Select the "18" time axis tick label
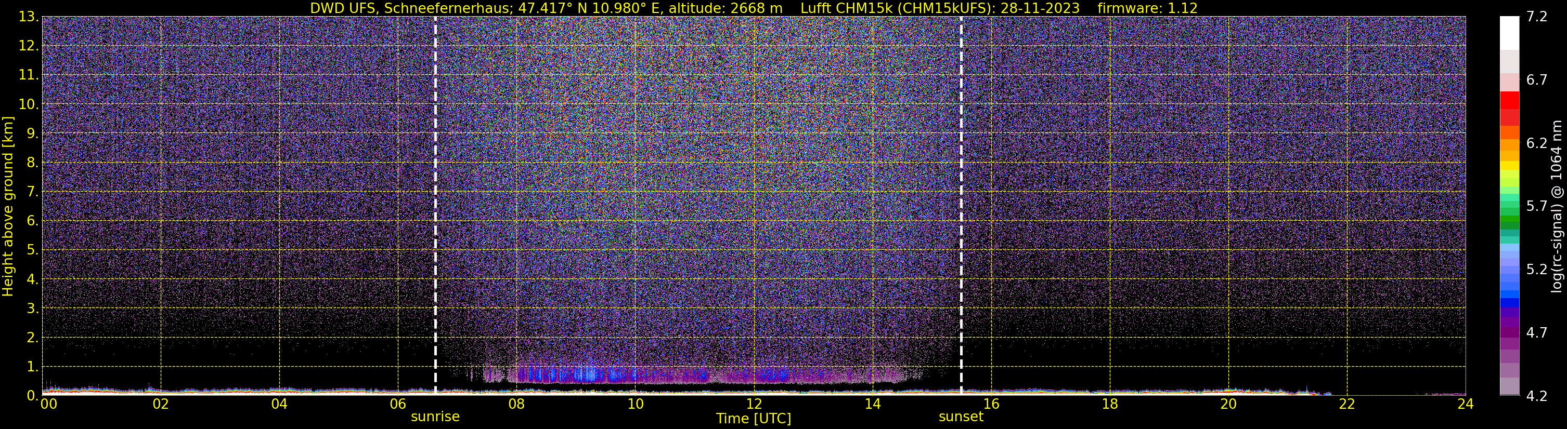 click(x=1109, y=405)
